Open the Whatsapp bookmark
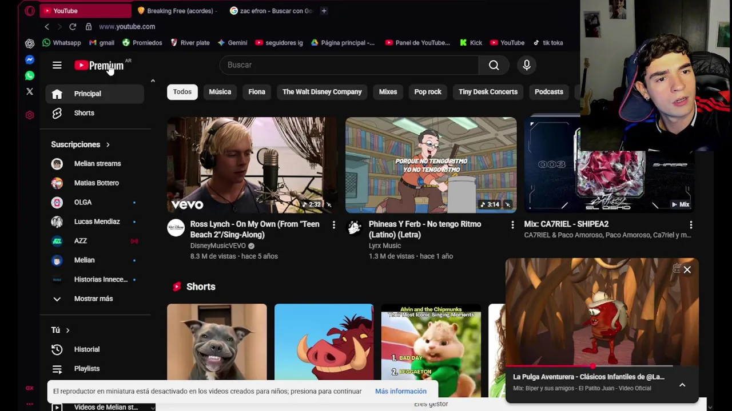Image resolution: width=732 pixels, height=411 pixels. tap(62, 43)
